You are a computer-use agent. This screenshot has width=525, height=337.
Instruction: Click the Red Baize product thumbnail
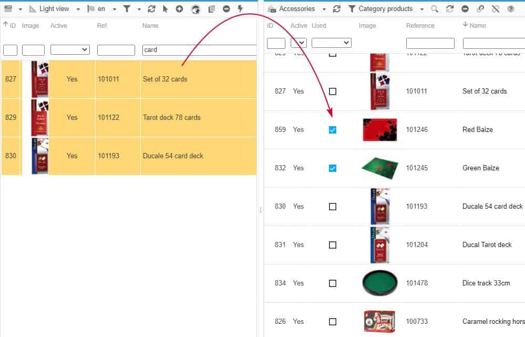coord(379,130)
